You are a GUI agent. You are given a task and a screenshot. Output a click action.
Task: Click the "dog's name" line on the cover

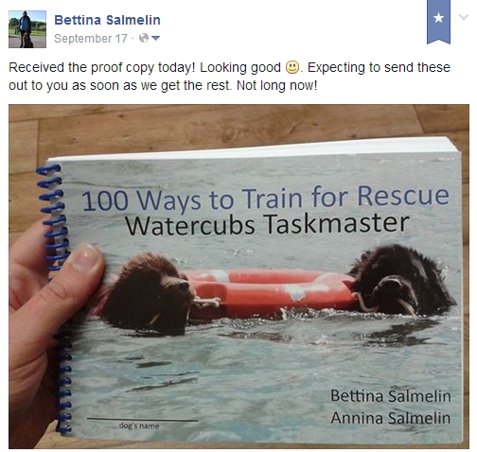[142, 423]
